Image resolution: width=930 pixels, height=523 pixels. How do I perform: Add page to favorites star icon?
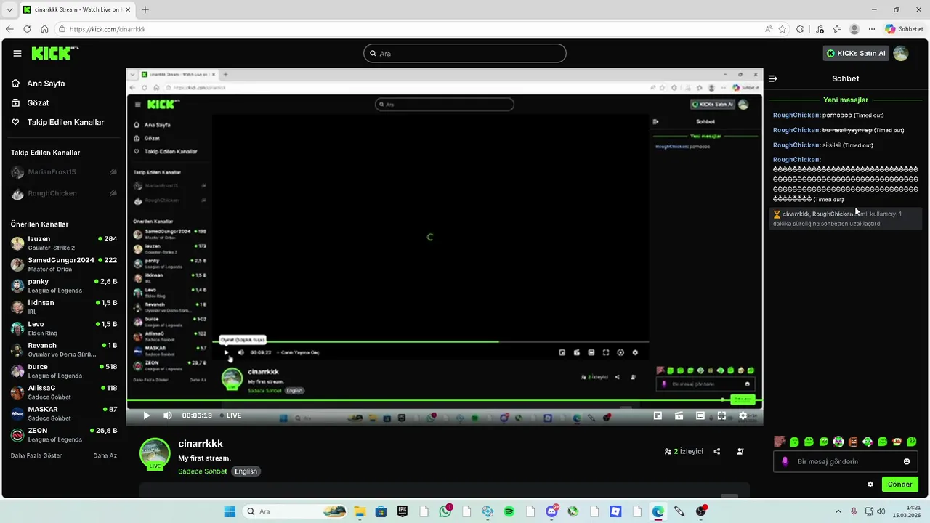coord(783,29)
